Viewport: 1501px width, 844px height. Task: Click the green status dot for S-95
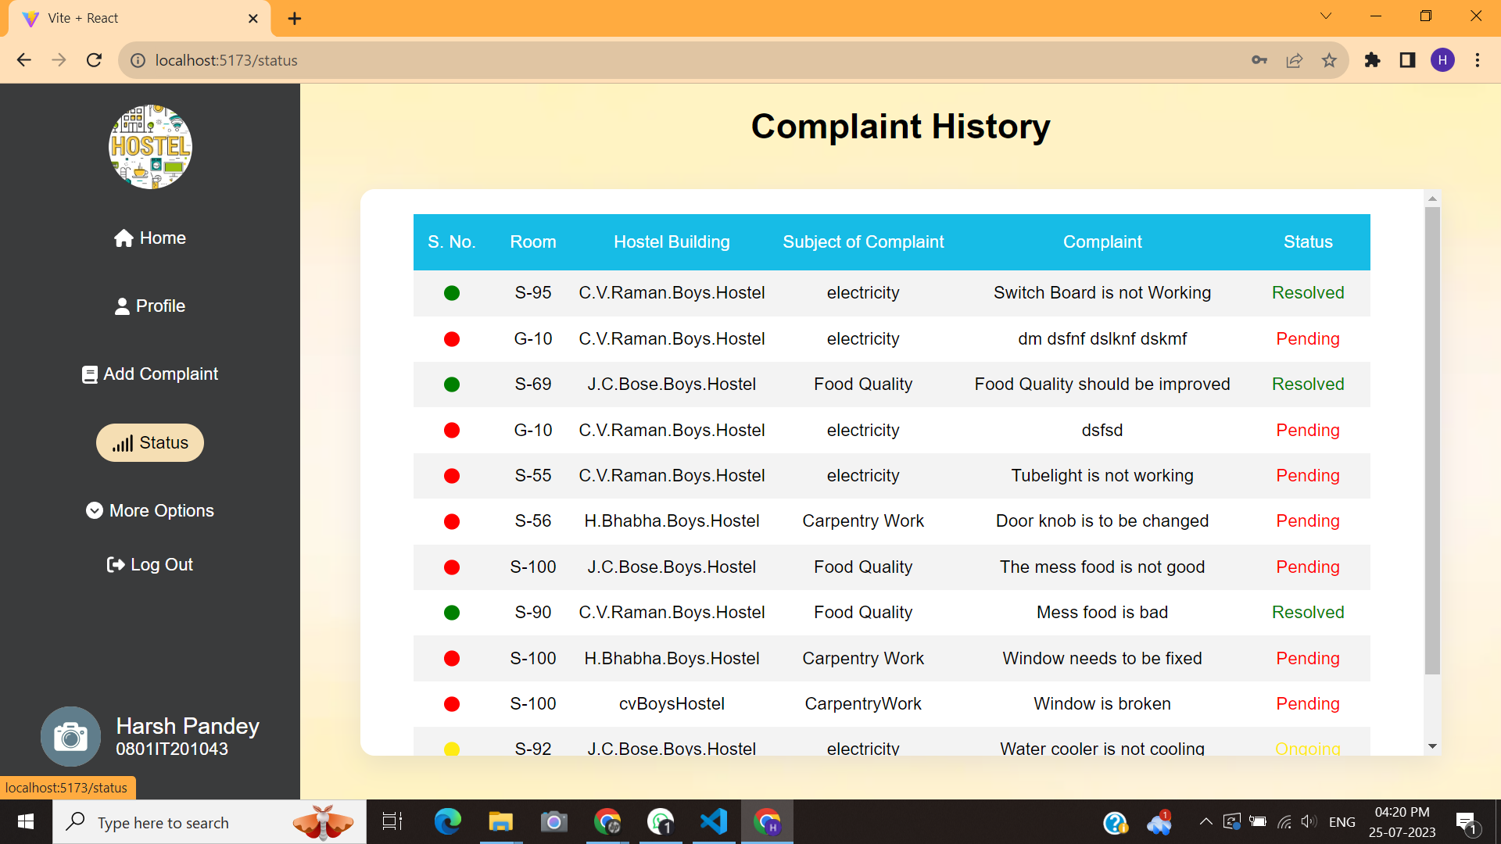pos(452,293)
